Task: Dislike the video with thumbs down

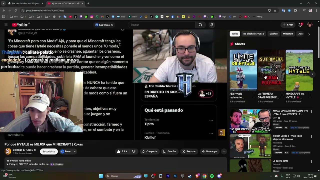Action: 134,151
